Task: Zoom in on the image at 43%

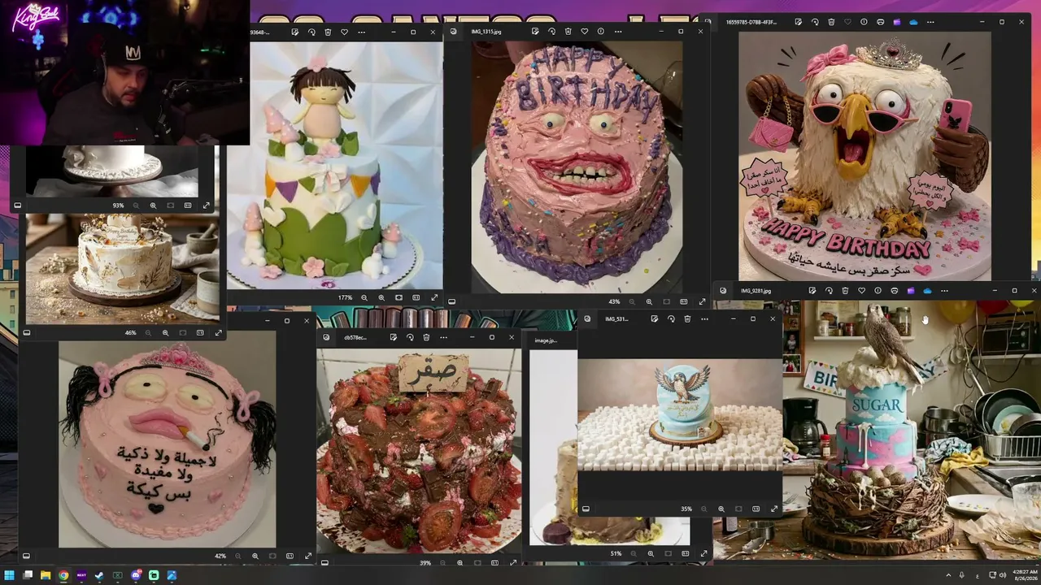Action: click(x=650, y=301)
